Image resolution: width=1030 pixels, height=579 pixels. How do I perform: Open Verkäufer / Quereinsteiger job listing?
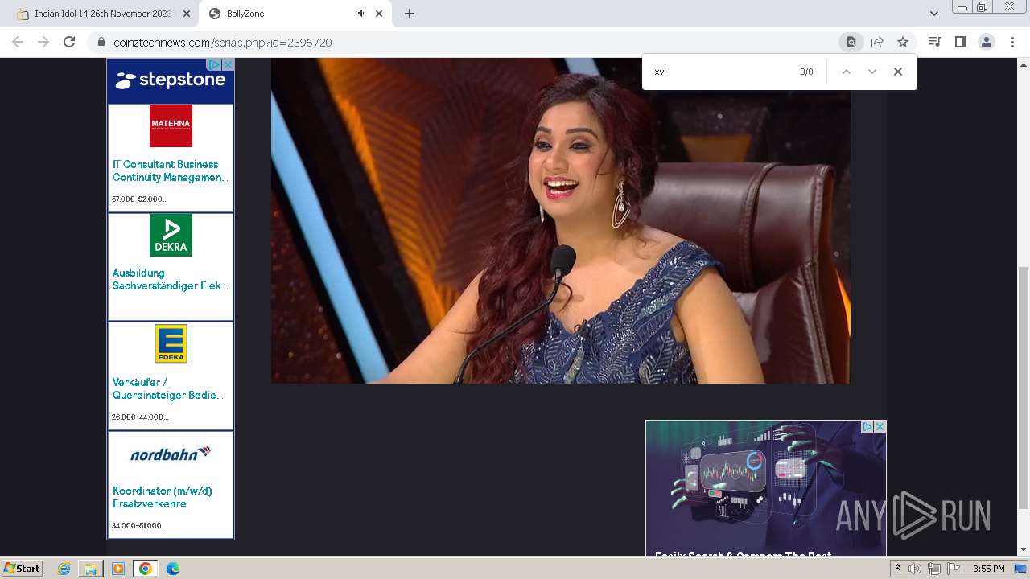point(168,388)
